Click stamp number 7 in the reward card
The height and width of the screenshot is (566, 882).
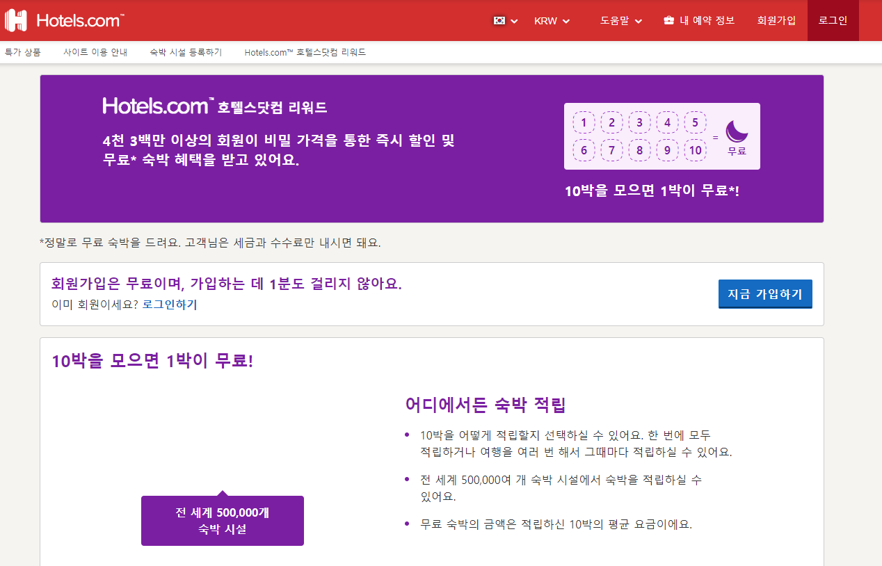tap(611, 149)
